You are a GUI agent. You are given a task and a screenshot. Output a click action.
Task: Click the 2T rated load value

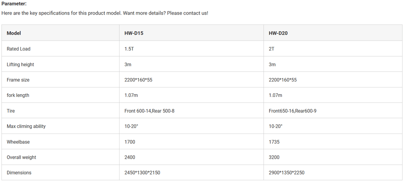pyautogui.click(x=271, y=49)
